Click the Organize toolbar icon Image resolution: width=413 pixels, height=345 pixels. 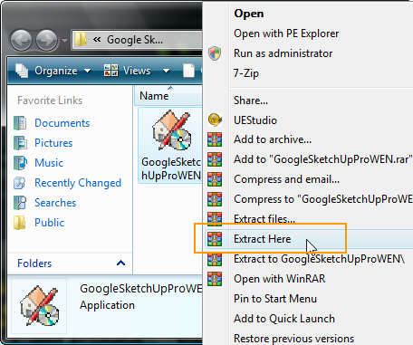point(22,71)
